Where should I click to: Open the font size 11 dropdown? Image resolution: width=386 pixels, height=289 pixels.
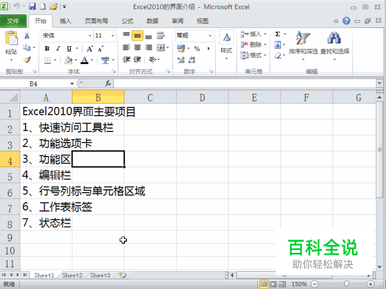(113, 36)
